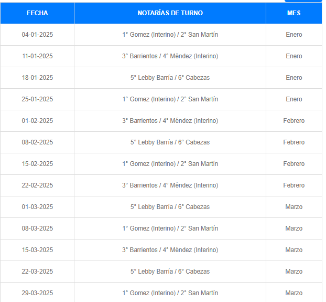
Task: Pick the 08-03-2025 date cell
Action: (x=37, y=228)
